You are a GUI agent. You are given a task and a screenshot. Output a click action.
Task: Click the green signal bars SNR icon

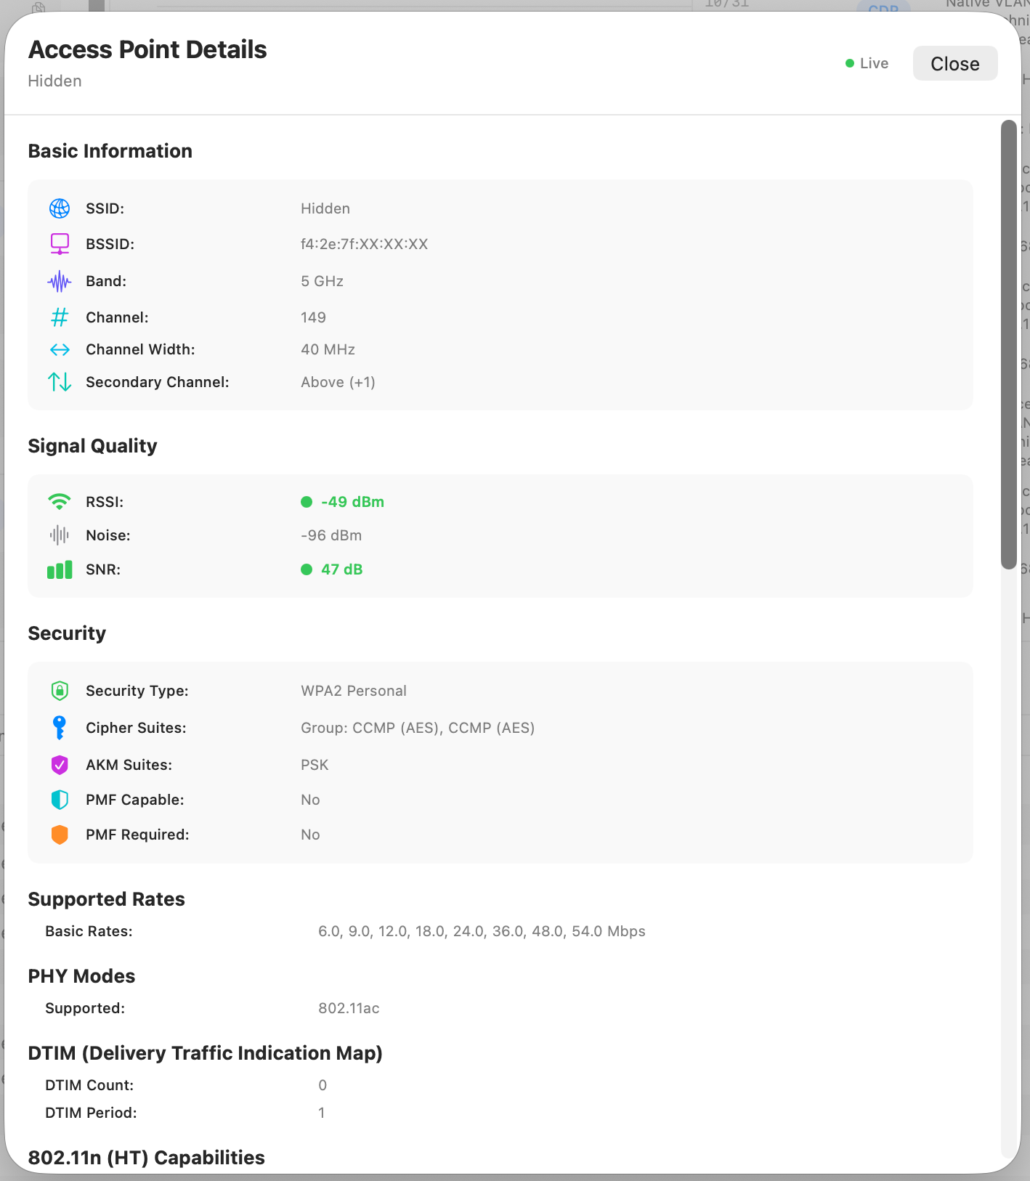coord(60,569)
